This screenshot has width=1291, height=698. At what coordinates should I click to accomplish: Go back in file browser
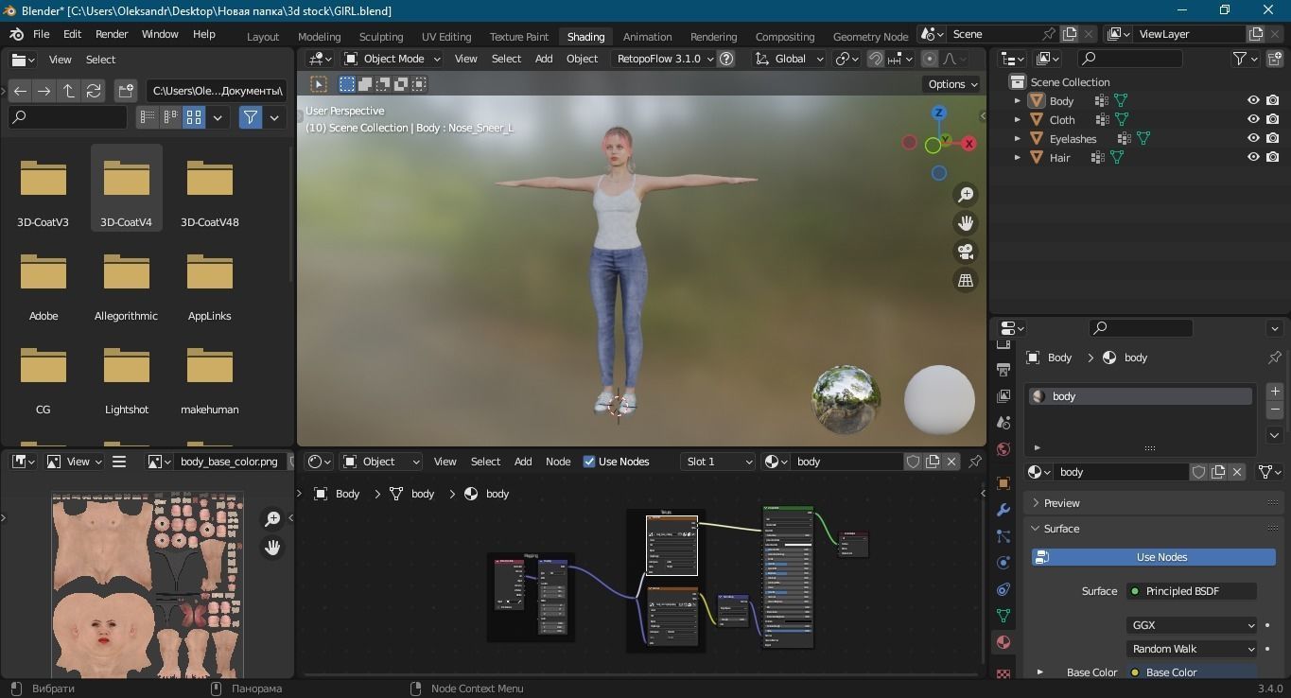click(20, 91)
